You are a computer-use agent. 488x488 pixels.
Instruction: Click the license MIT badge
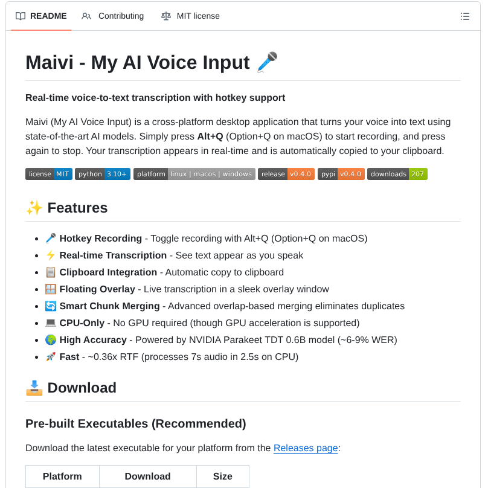pos(48,174)
